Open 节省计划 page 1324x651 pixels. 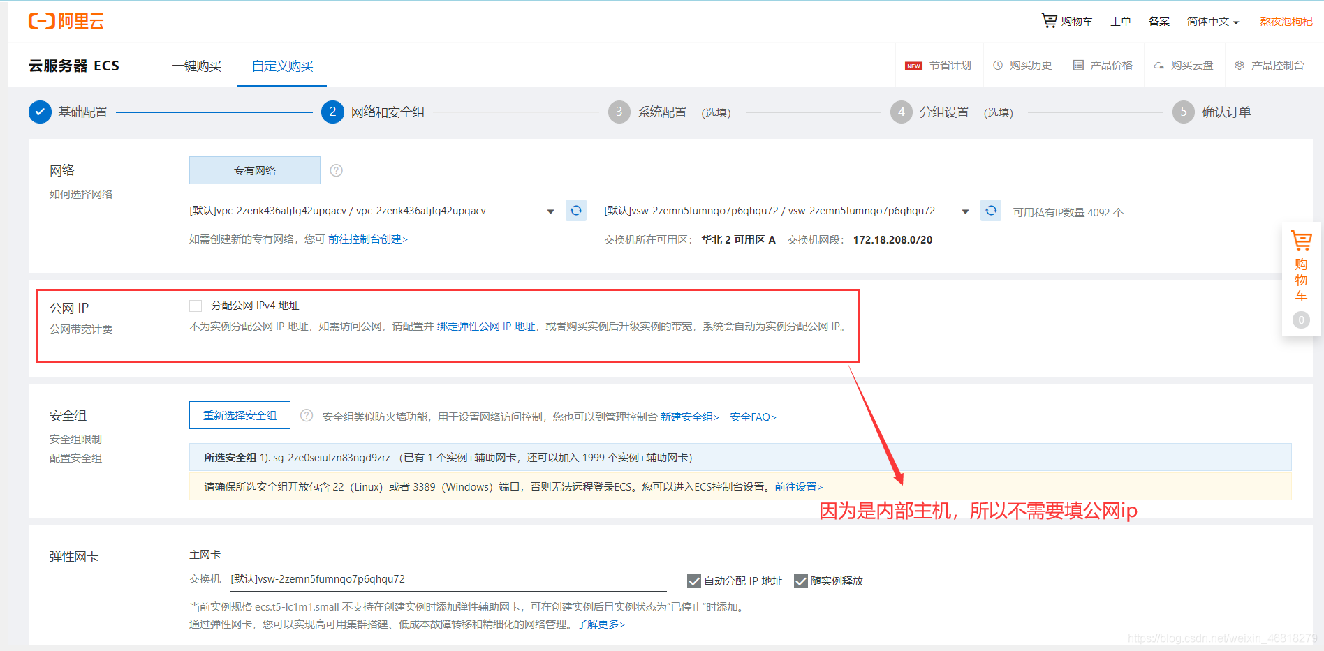tap(950, 66)
